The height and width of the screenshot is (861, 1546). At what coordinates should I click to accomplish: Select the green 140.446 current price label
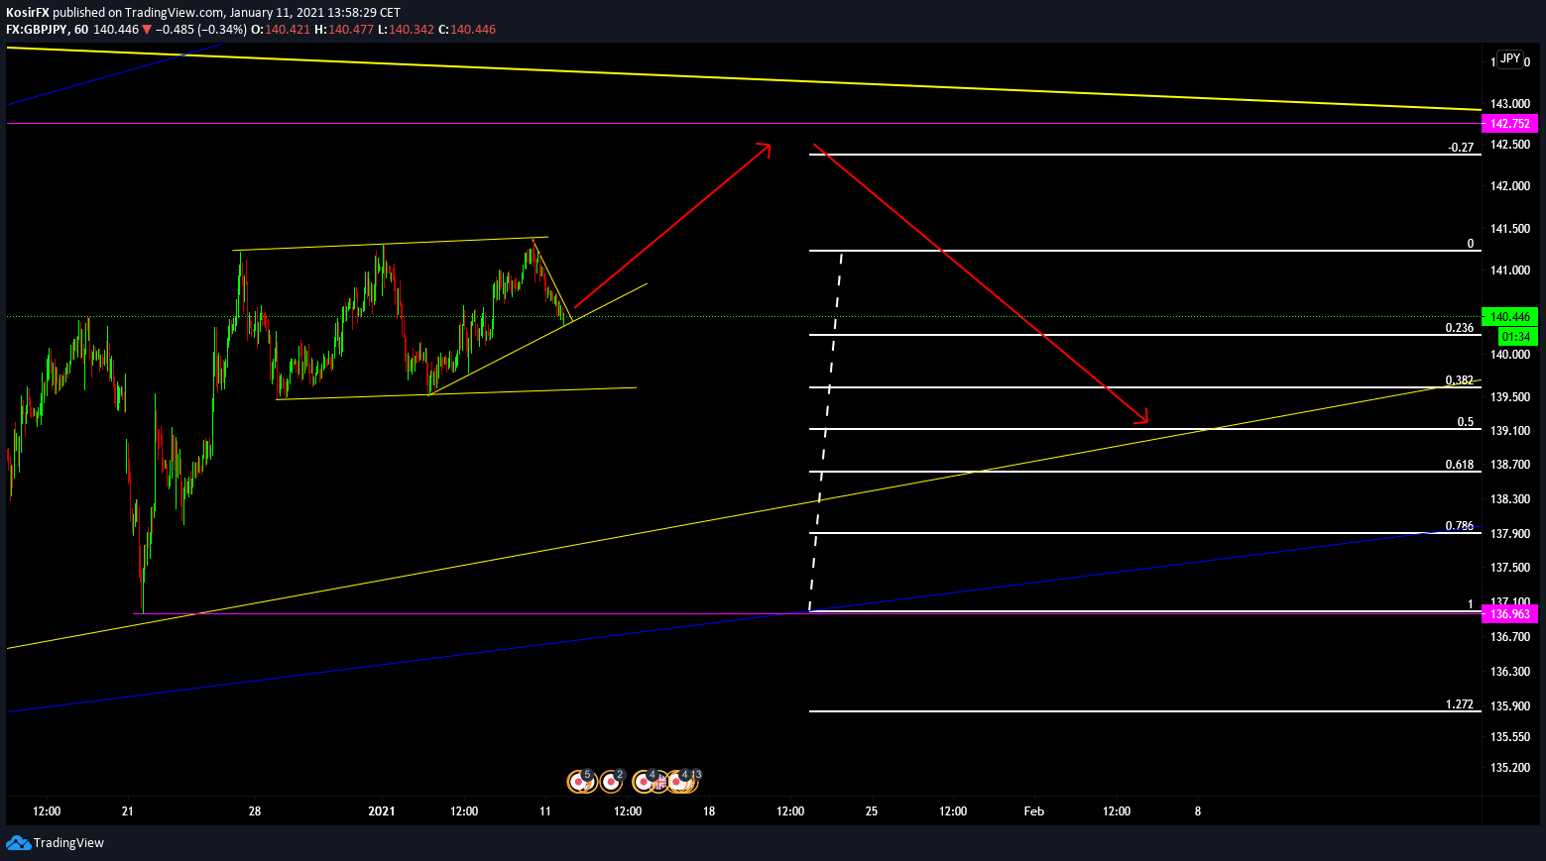click(1509, 317)
